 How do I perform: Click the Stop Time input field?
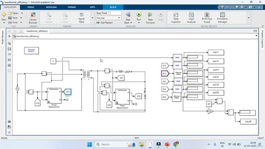[x=115, y=13]
